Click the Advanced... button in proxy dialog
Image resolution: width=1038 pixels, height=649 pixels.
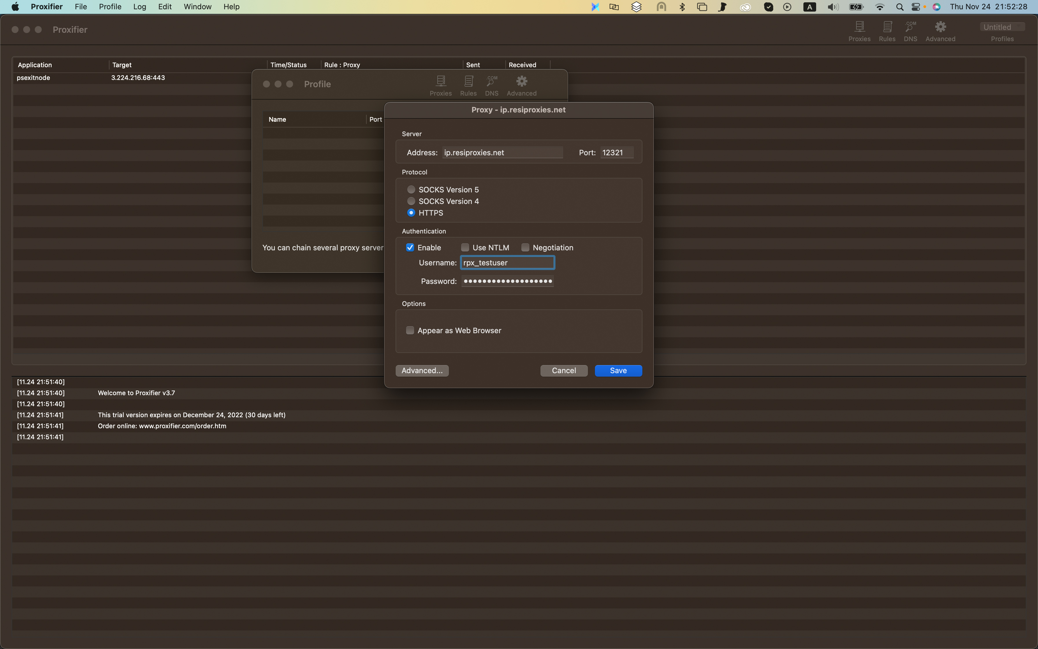[x=422, y=371]
